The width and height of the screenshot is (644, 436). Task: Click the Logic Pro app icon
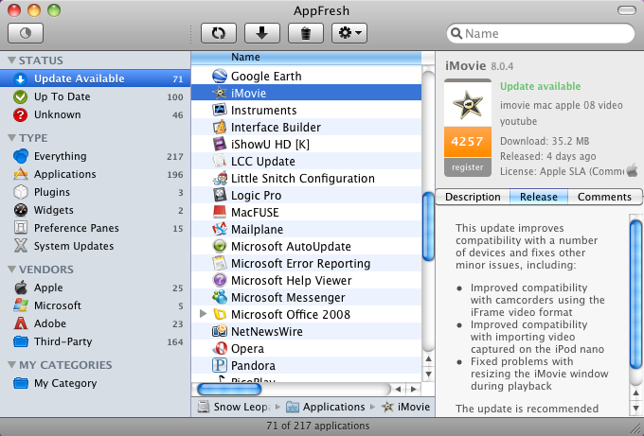pos(220,195)
